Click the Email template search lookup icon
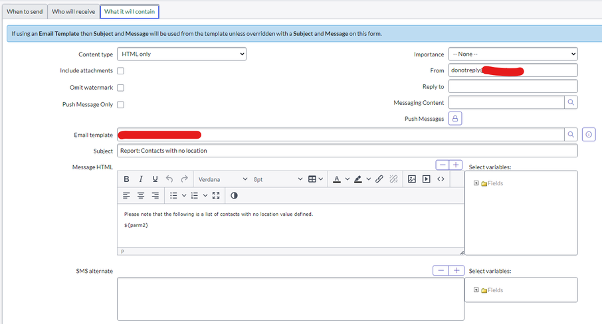Screen dimensions: 602x324 571,135
